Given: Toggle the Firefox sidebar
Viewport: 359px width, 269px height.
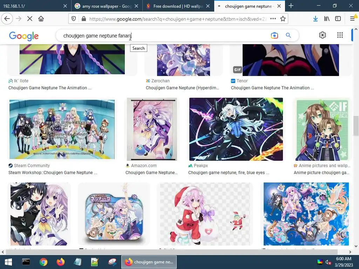Looking at the screenshot, I should [x=338, y=19].
